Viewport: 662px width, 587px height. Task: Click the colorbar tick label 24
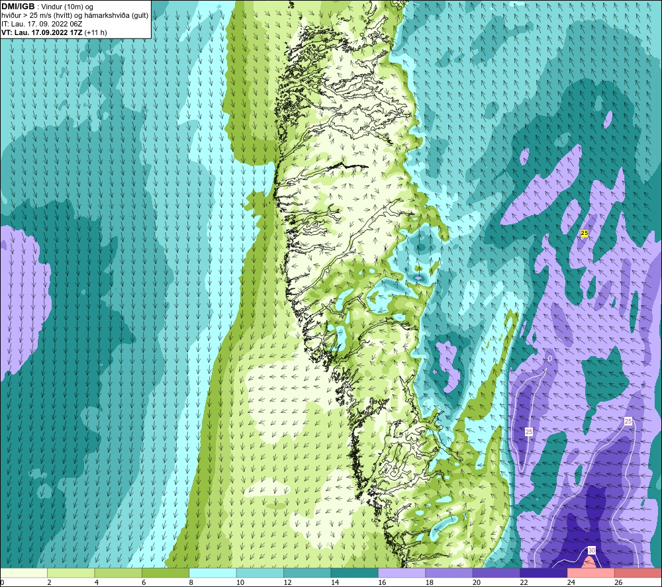[x=571, y=582]
